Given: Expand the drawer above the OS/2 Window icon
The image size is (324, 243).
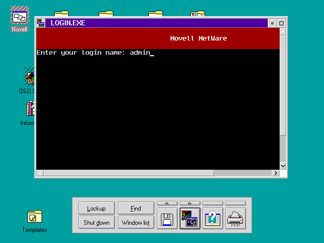Looking at the screenshot, I should [190, 203].
